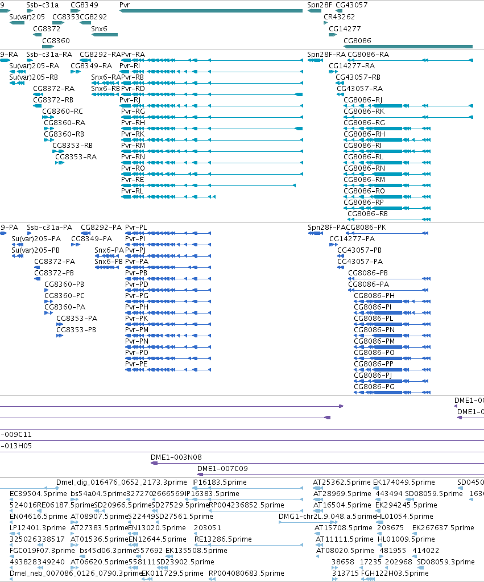Select clone label -013H05
The height and width of the screenshot is (582, 484).
tap(16, 445)
